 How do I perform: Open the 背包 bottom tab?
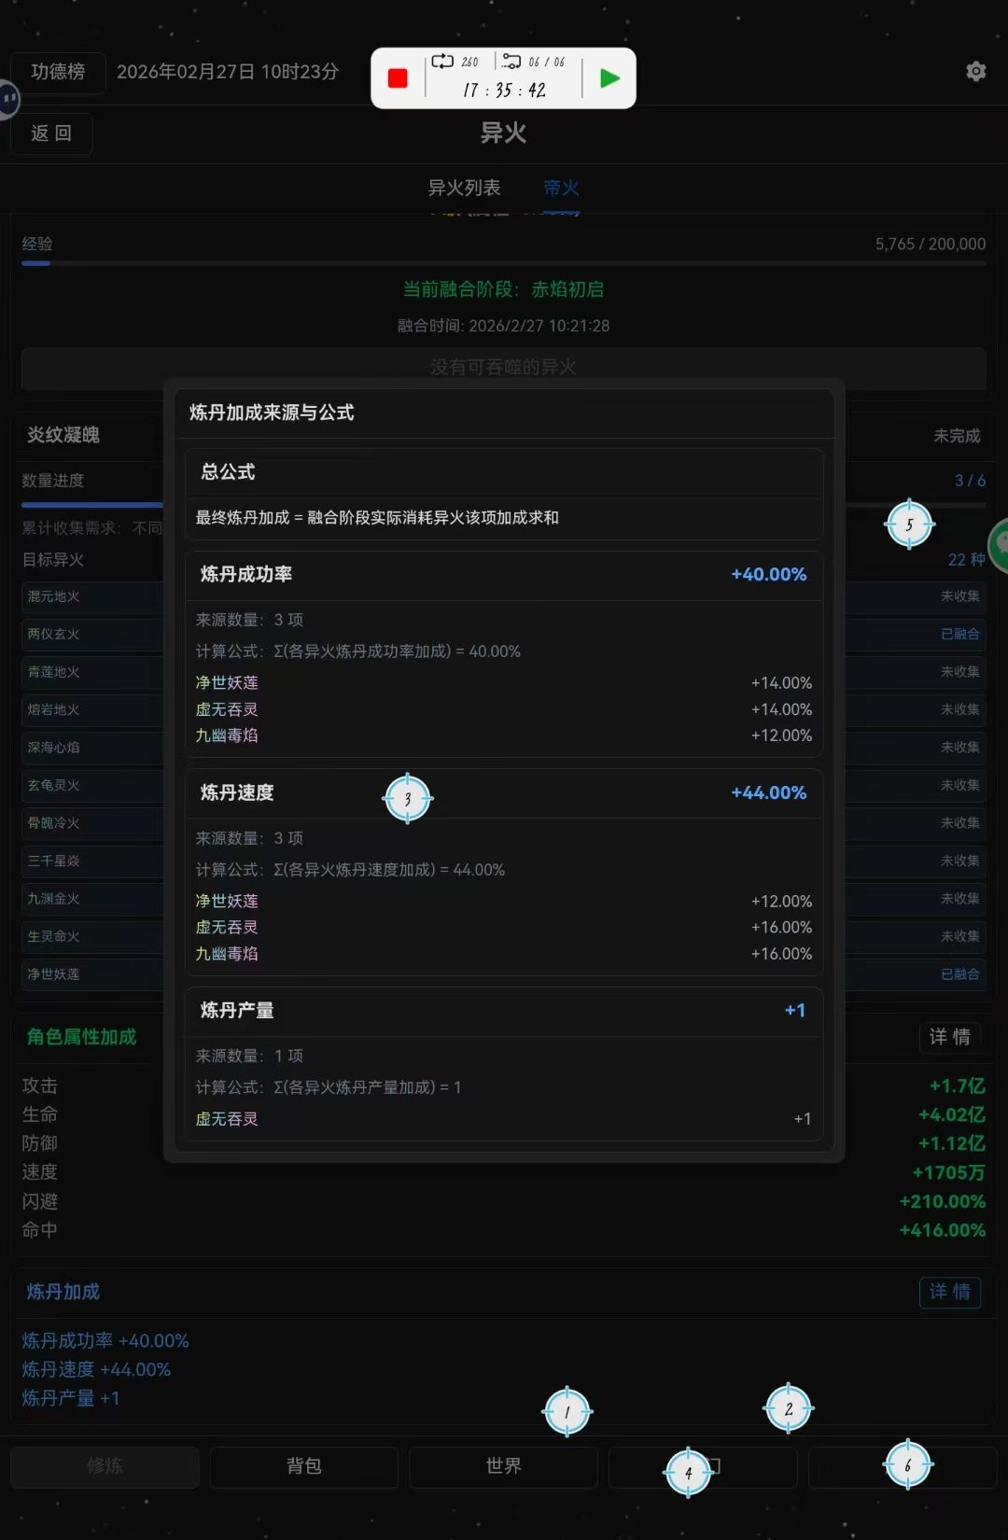pyautogui.click(x=304, y=1466)
